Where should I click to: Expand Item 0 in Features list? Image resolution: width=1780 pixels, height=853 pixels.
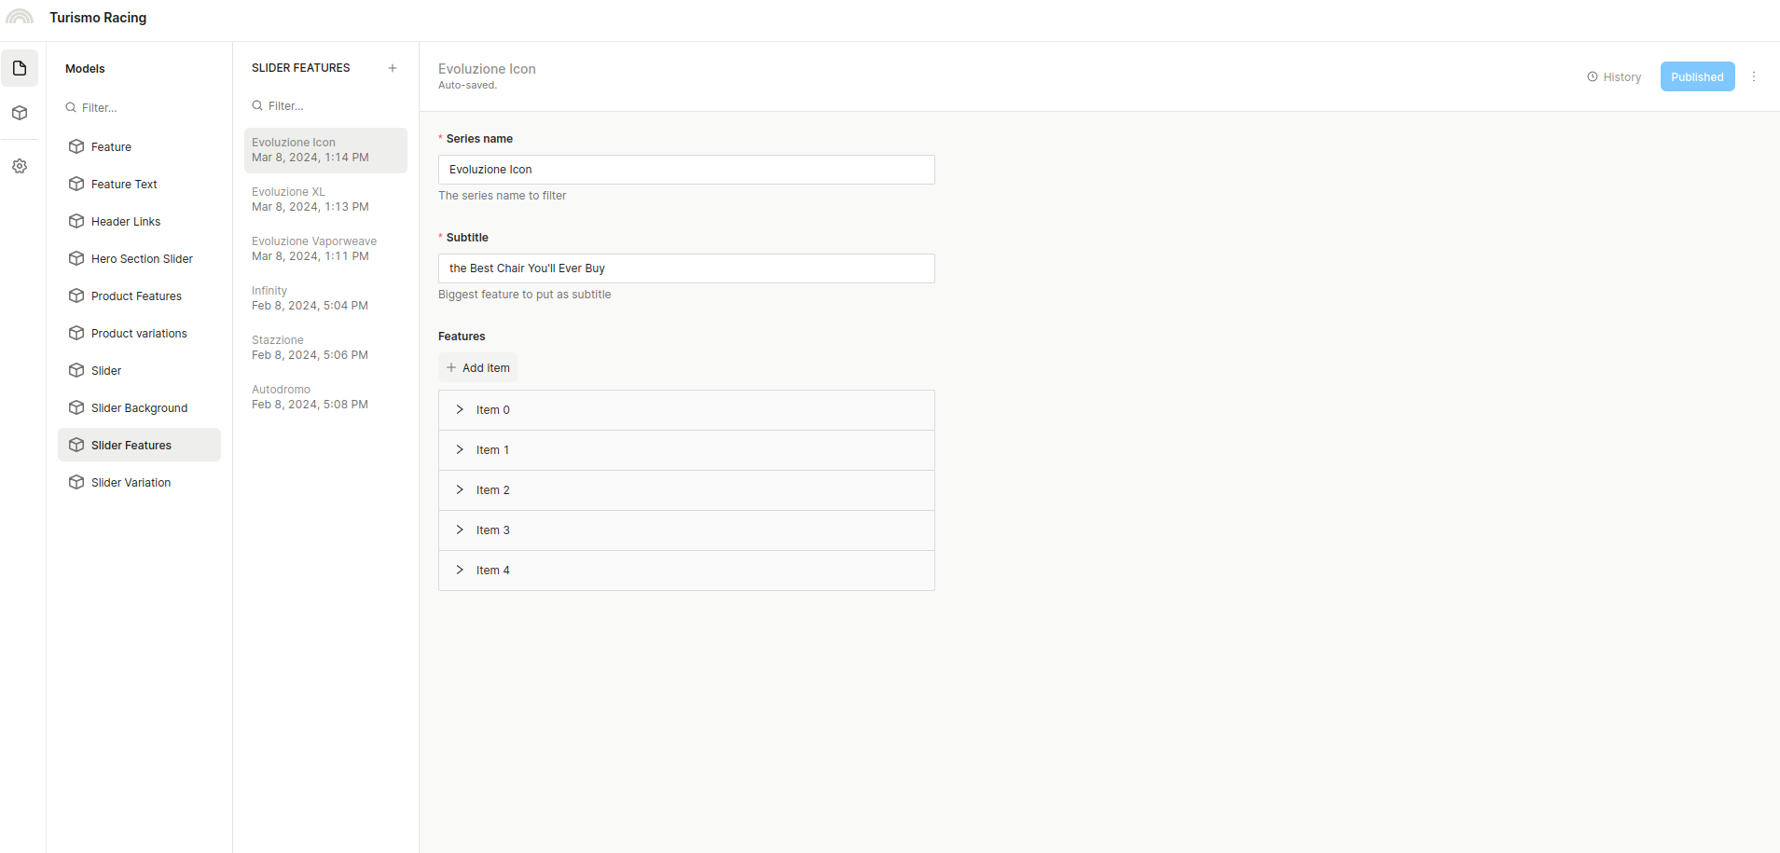[460, 409]
